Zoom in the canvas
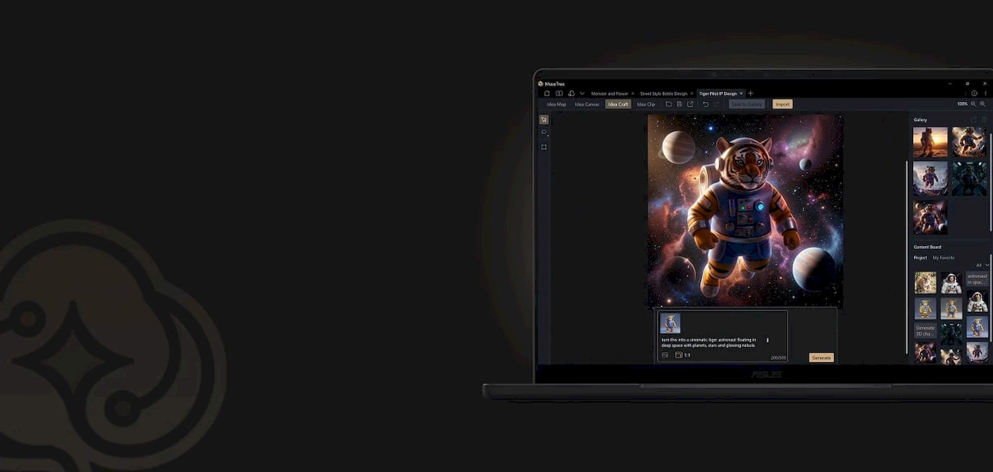993x472 pixels. (983, 104)
